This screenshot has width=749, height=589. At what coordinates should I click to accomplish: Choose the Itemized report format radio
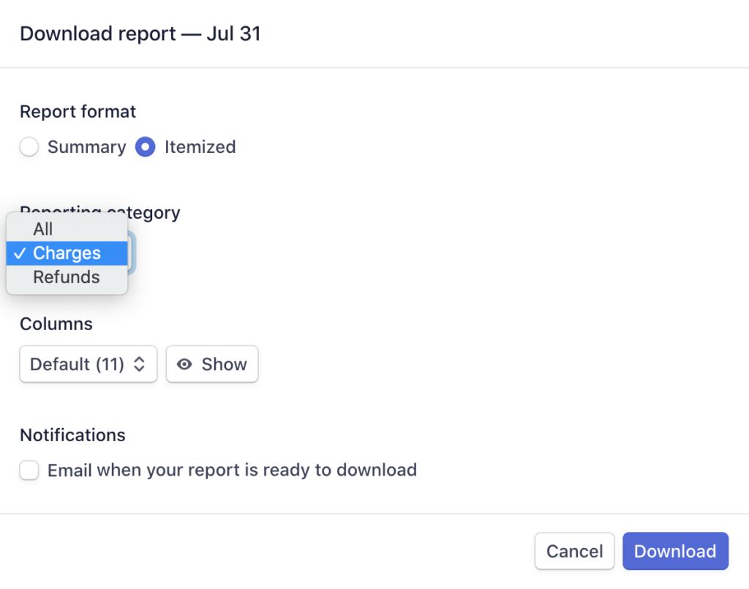146,146
